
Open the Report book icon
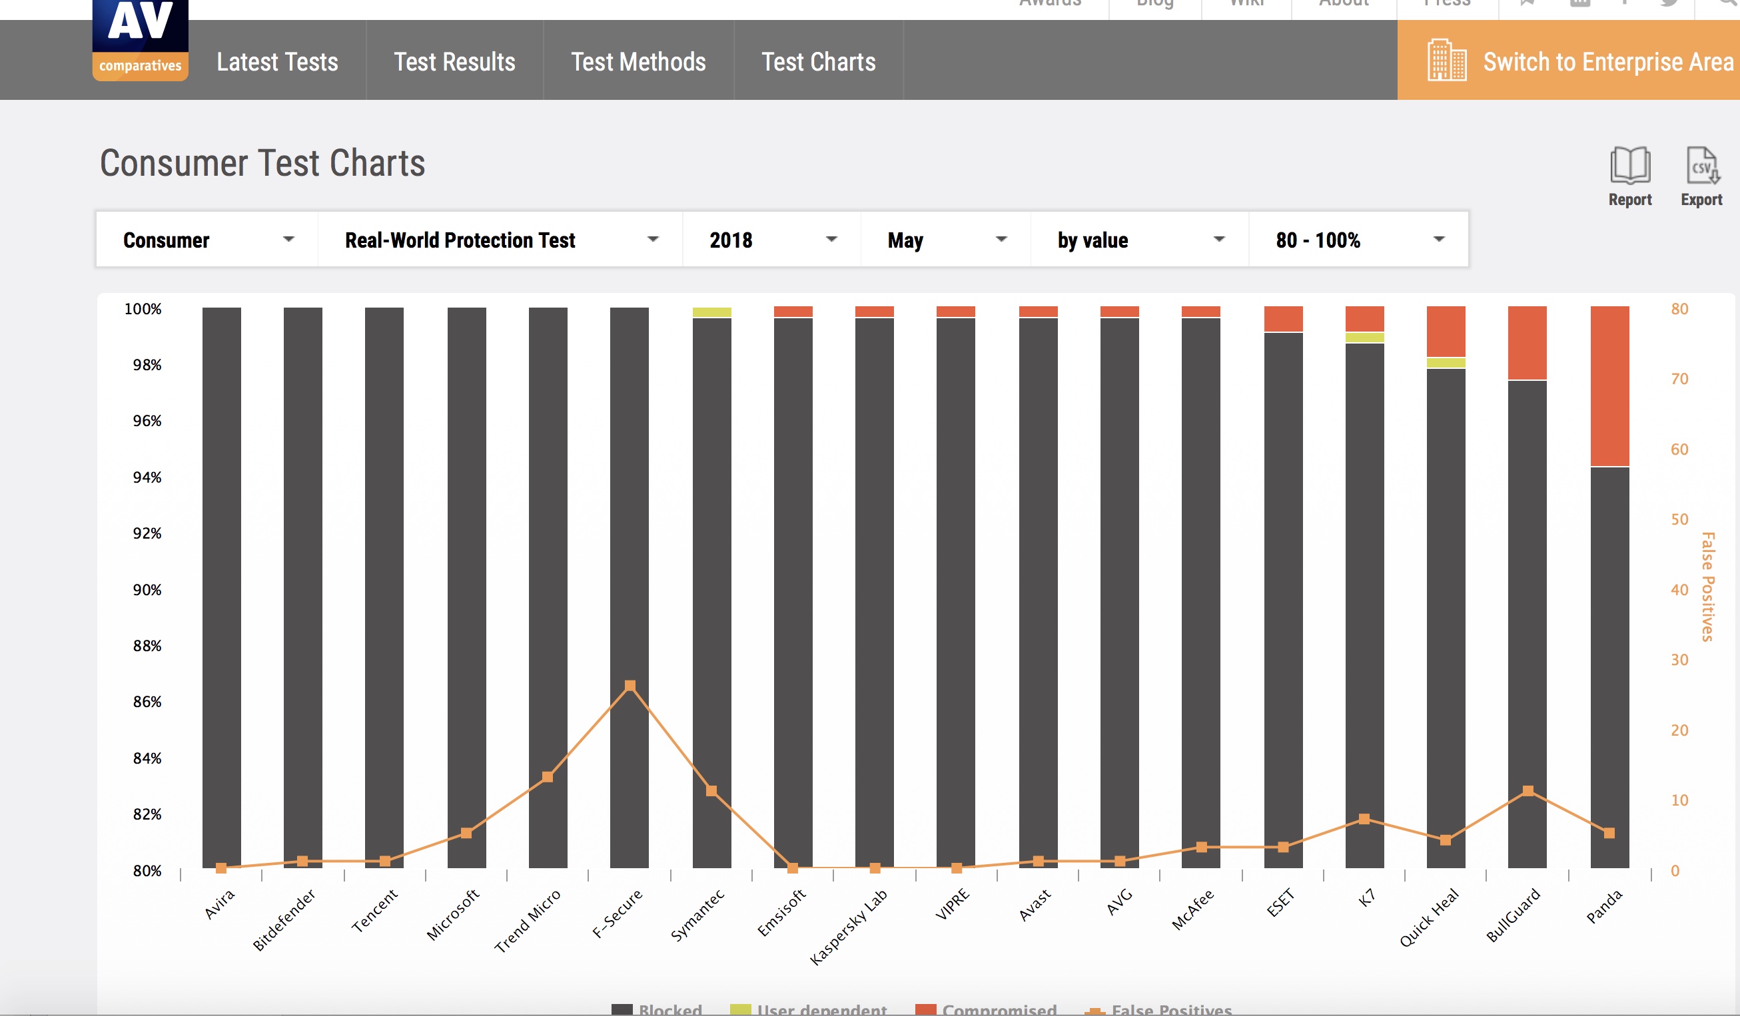(1629, 166)
